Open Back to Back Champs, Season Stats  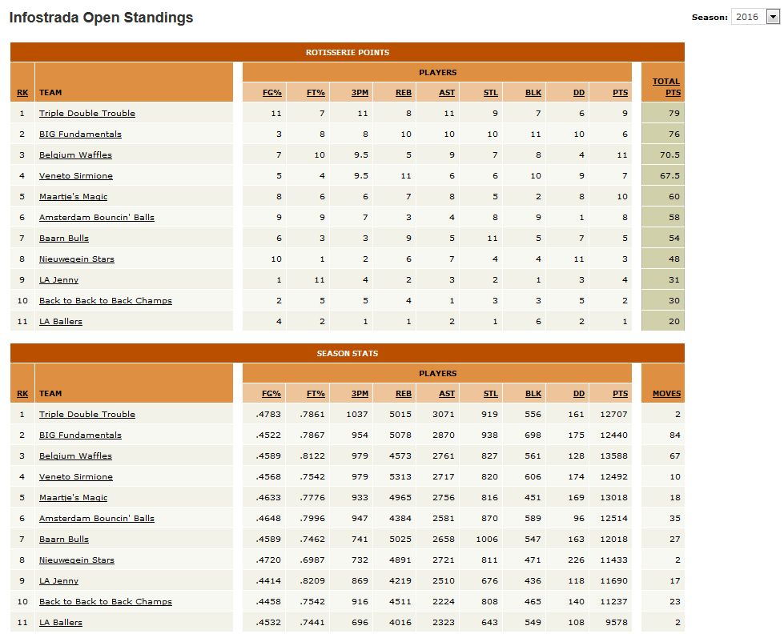point(106,601)
